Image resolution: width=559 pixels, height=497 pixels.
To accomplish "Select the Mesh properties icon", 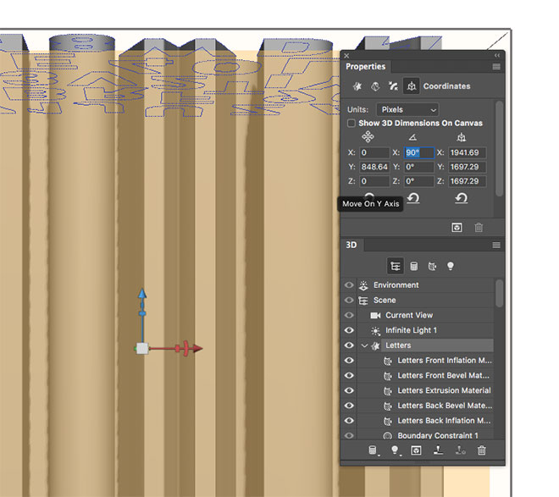I will point(354,86).
